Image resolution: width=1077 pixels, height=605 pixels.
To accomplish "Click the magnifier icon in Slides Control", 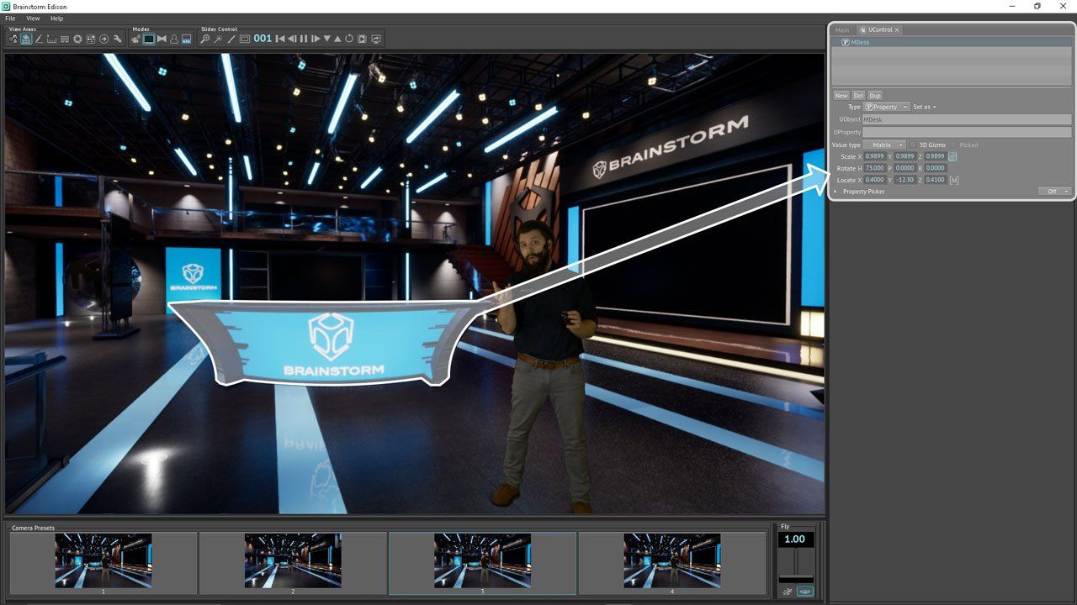I will [x=204, y=39].
